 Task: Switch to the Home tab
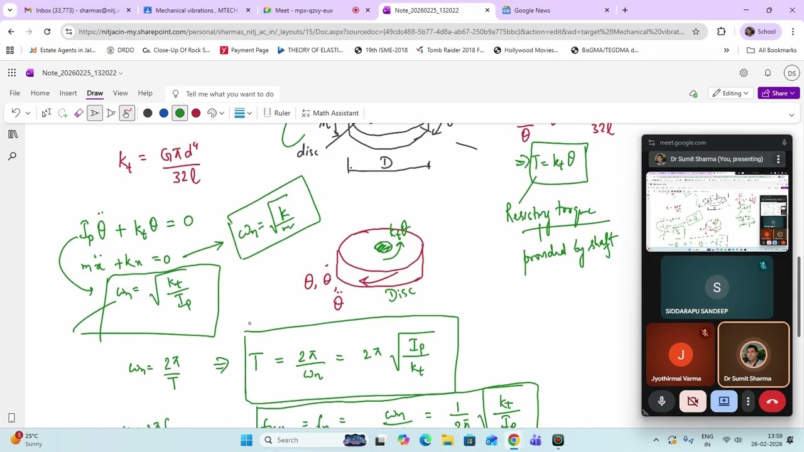40,94
